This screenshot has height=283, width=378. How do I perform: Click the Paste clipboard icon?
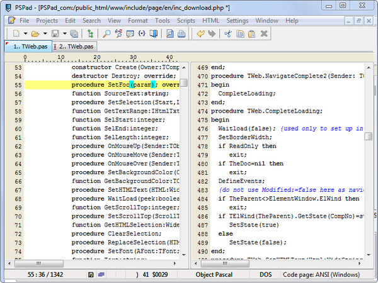coord(252,33)
